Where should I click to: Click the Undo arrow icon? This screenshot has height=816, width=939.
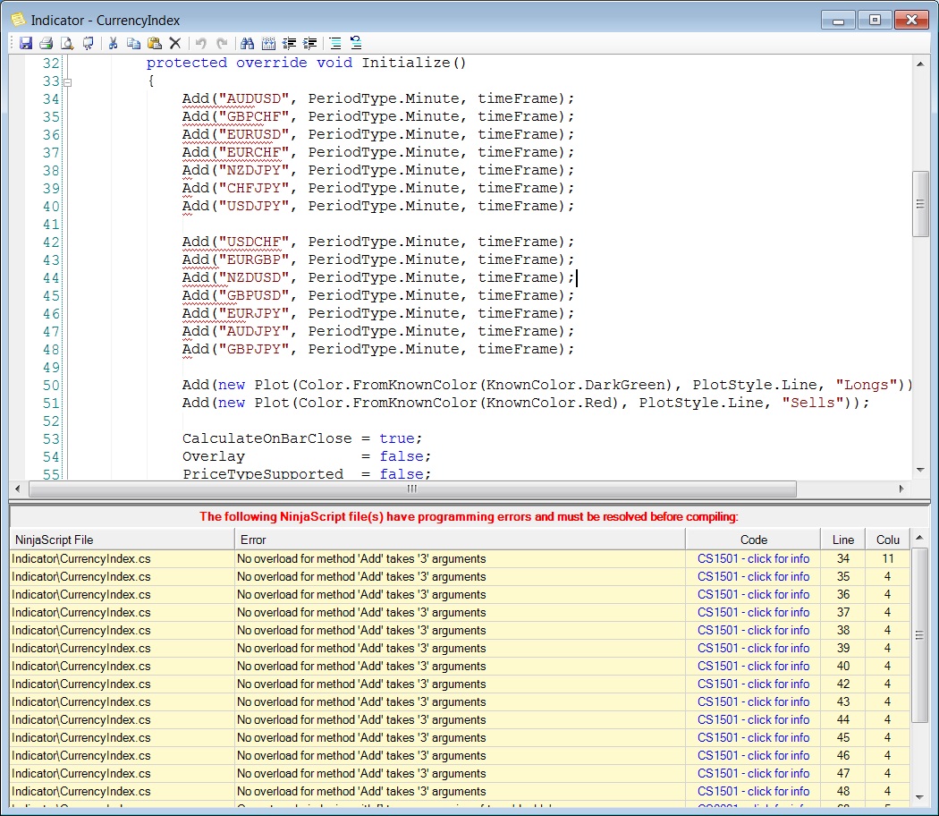[201, 43]
